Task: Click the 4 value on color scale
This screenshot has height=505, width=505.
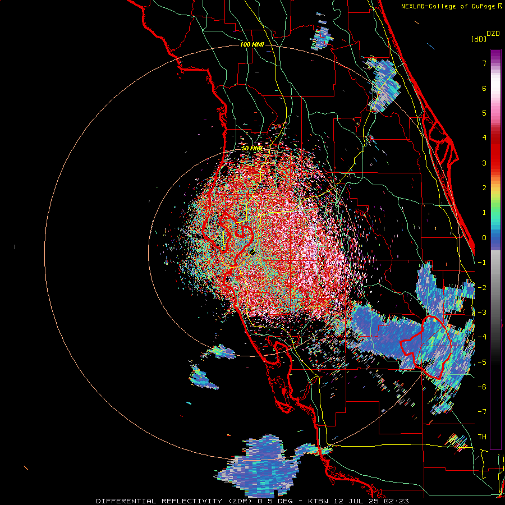Action: click(x=484, y=138)
